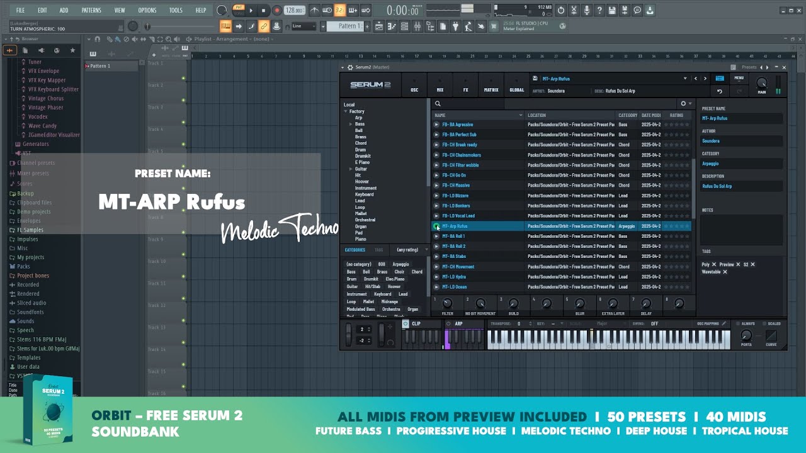Open Serum's MENU button

click(739, 78)
